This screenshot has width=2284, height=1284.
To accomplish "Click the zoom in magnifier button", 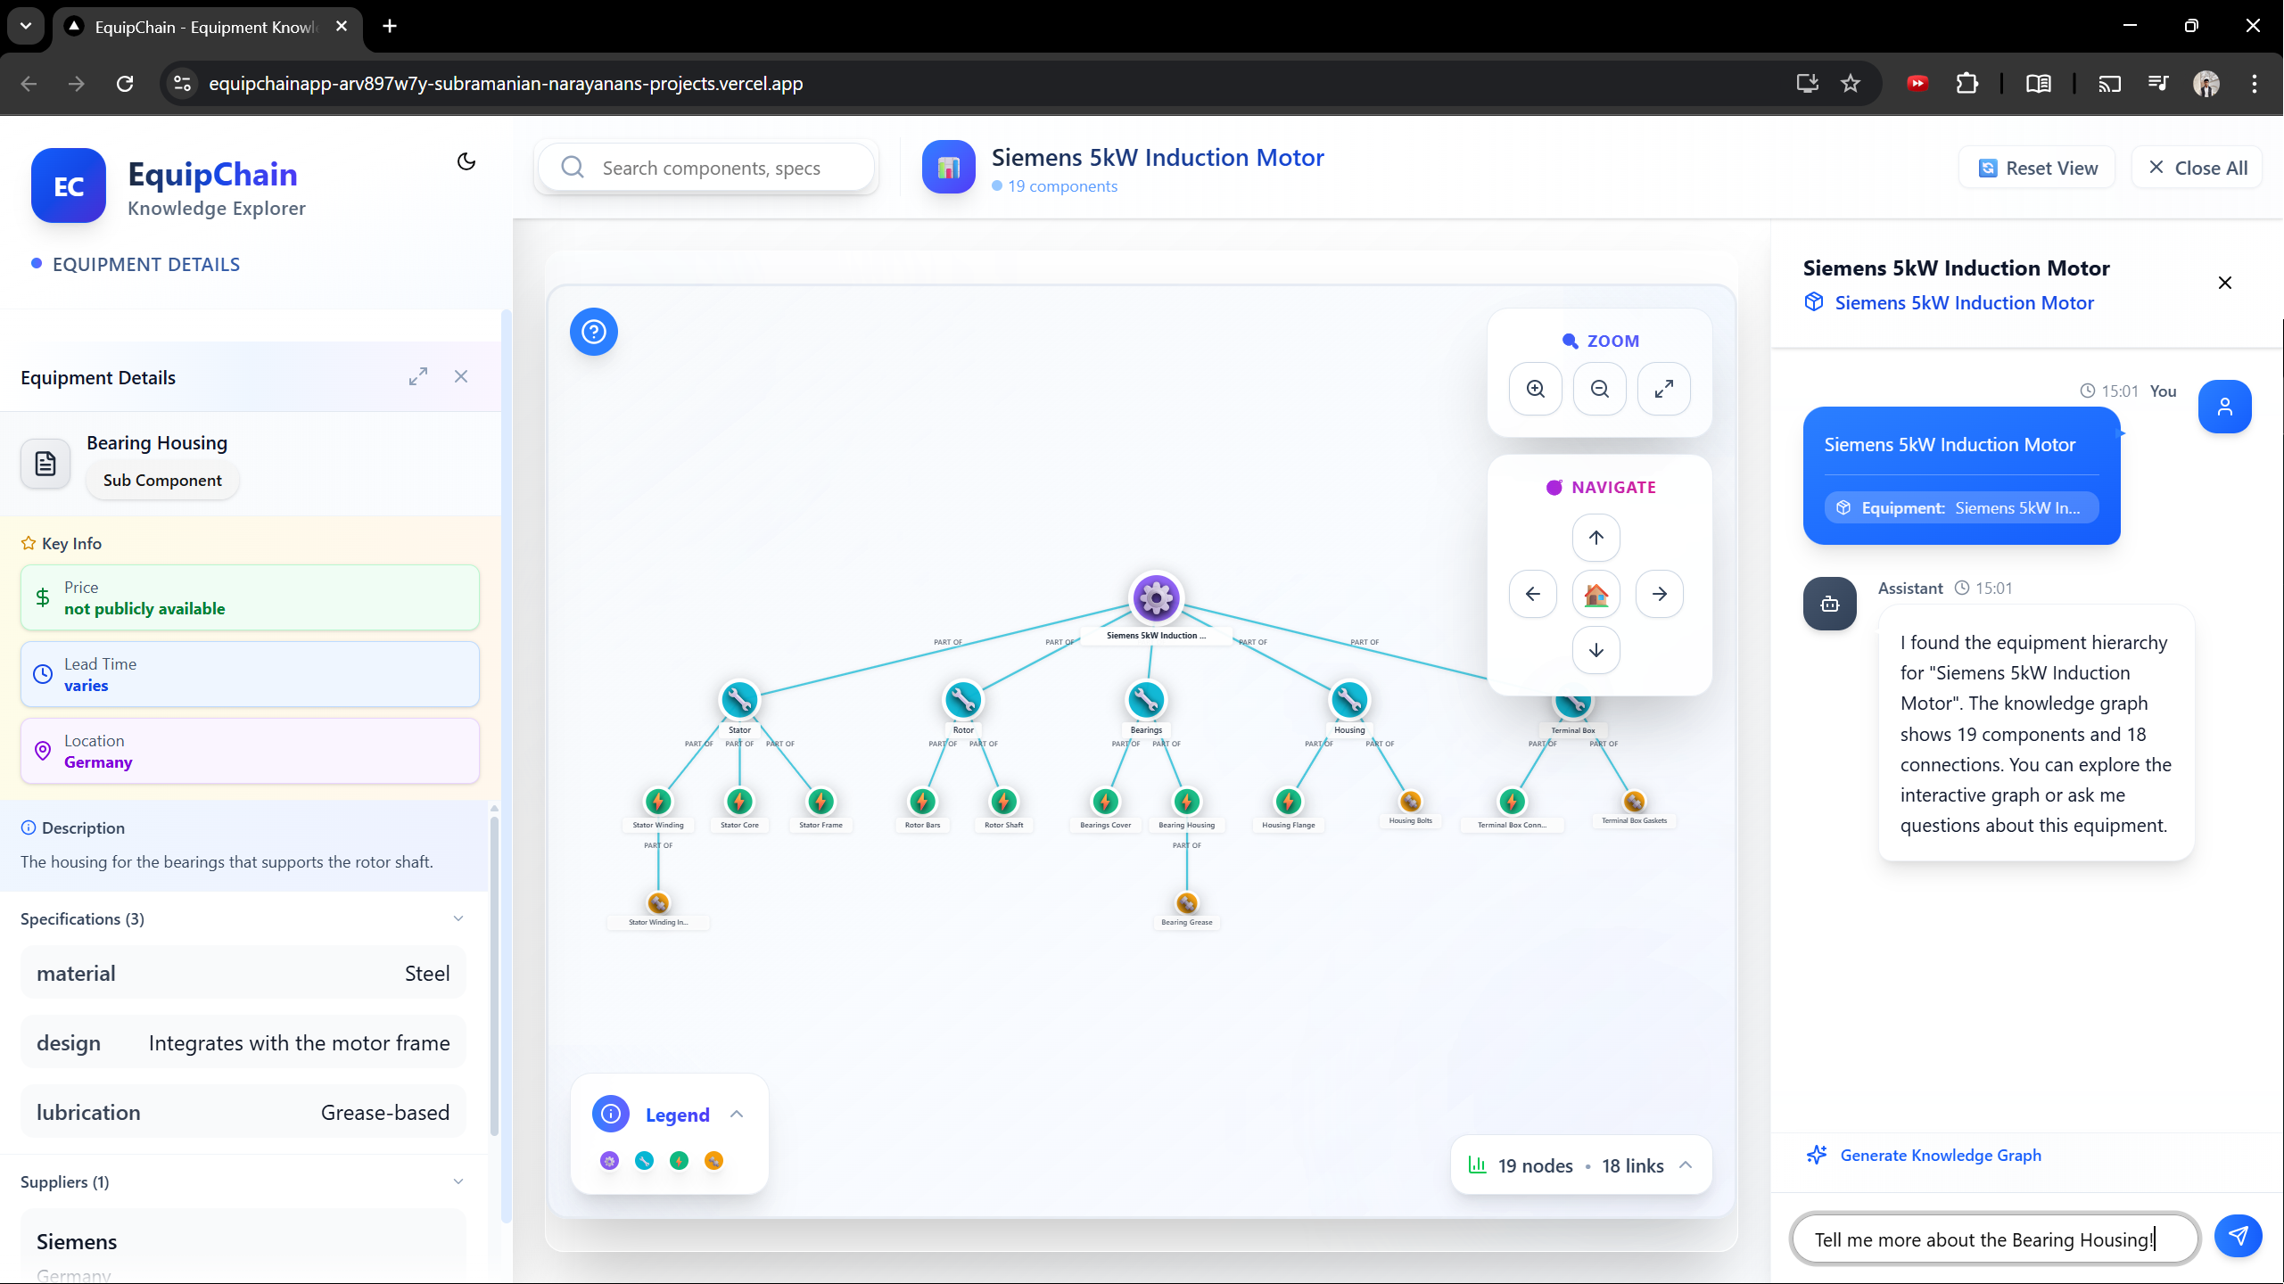I will pos(1535,389).
